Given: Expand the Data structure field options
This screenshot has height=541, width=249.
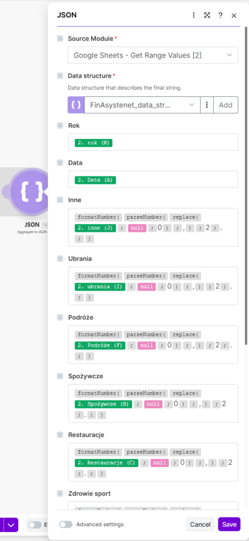Looking at the screenshot, I should [60, 76].
